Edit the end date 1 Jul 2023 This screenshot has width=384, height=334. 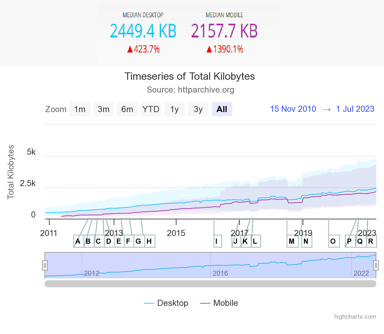click(x=355, y=109)
